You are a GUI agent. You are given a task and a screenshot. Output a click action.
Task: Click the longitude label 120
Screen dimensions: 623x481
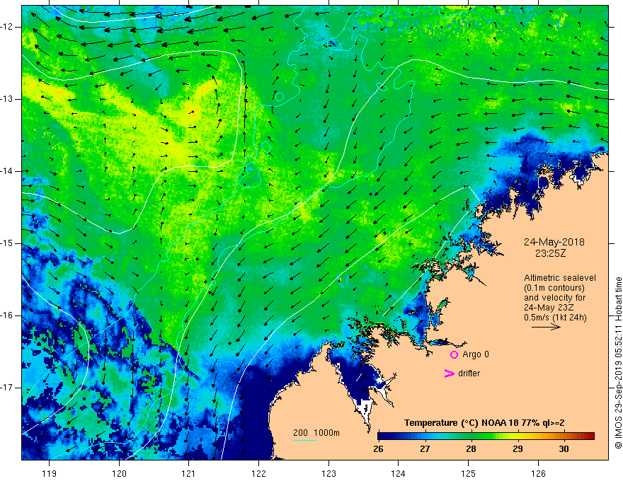click(119, 473)
